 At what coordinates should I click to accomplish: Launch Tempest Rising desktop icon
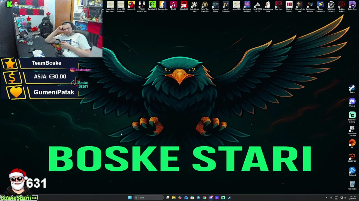click(215, 7)
